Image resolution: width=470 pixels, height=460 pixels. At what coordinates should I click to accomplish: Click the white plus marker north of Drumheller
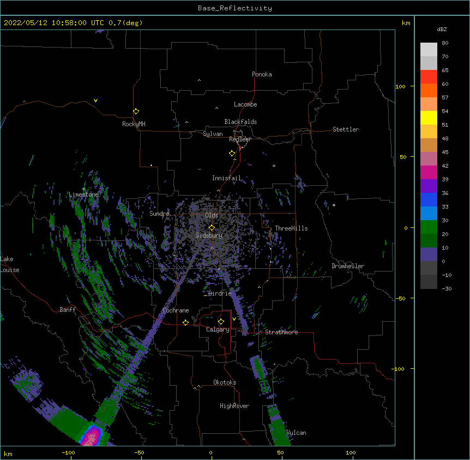click(x=334, y=205)
